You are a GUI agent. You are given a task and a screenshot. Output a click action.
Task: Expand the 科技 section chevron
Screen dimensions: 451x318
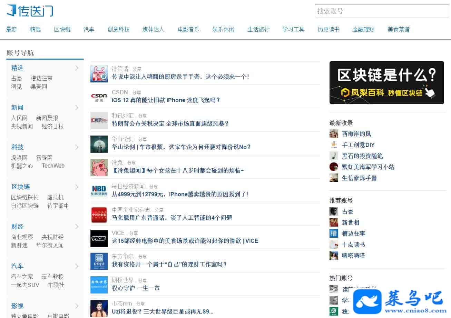(x=77, y=147)
